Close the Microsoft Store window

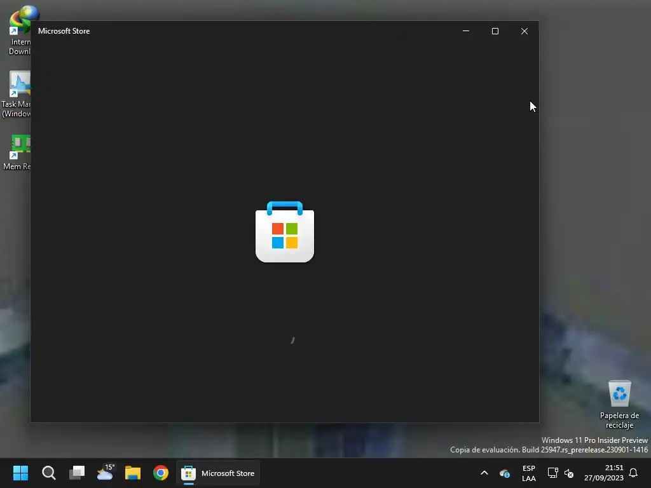tap(524, 31)
